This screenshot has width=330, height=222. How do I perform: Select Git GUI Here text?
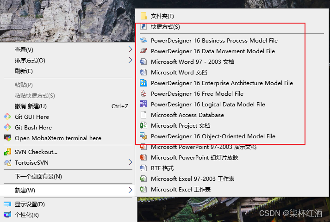click(32, 117)
